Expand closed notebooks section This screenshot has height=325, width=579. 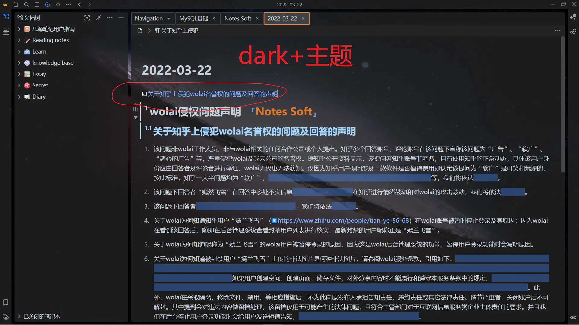pos(19,317)
